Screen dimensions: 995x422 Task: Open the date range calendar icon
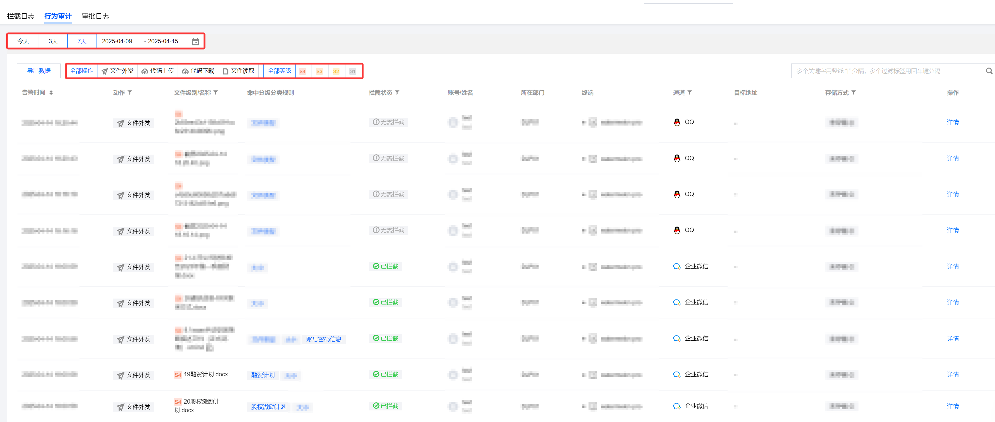coord(195,42)
